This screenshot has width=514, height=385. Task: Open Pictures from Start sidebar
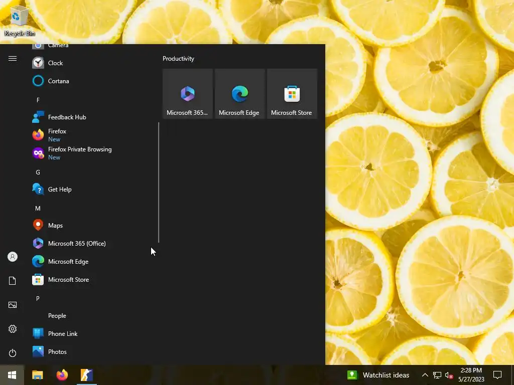pos(13,305)
